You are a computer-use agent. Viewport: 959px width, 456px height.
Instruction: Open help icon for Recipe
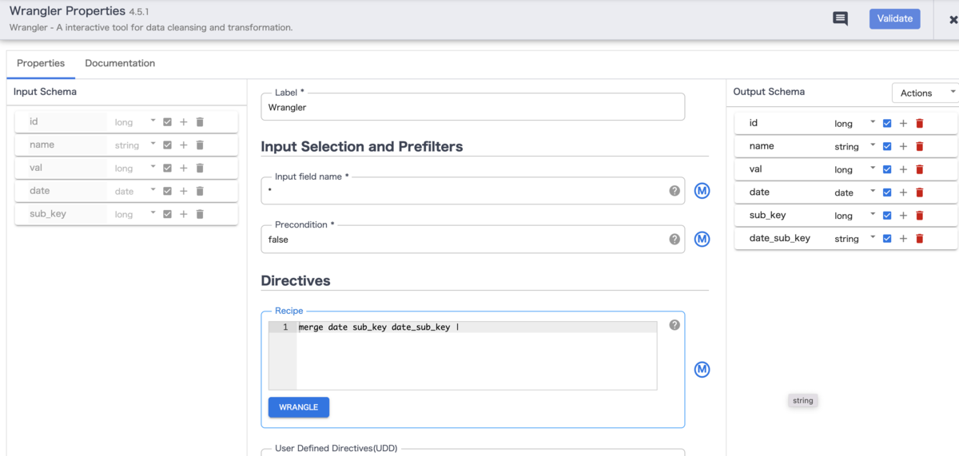(674, 325)
